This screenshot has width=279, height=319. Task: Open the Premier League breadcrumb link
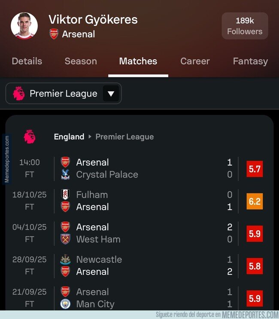124,137
